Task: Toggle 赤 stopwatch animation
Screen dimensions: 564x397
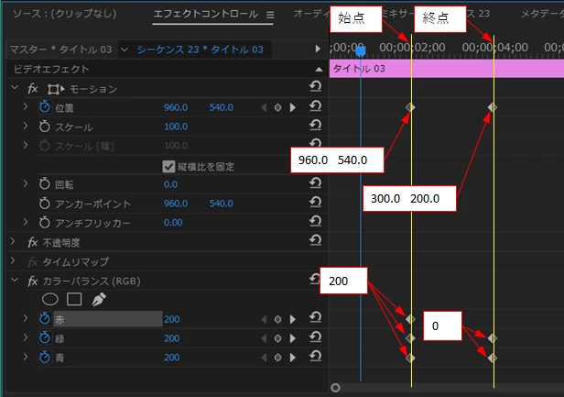Action: click(45, 319)
